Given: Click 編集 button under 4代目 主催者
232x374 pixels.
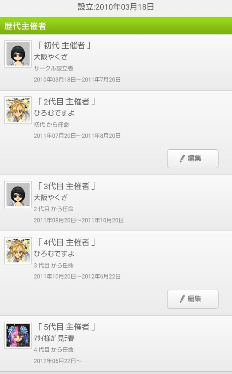Looking at the screenshot, I should 193,299.
